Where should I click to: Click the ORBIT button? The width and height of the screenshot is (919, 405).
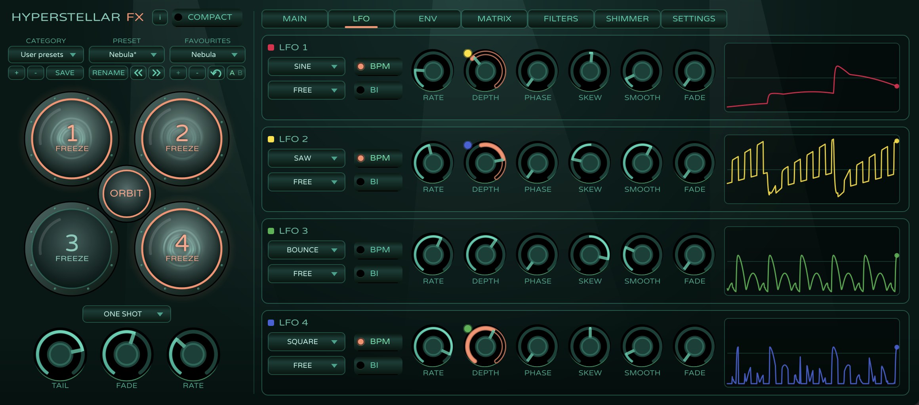[126, 193]
